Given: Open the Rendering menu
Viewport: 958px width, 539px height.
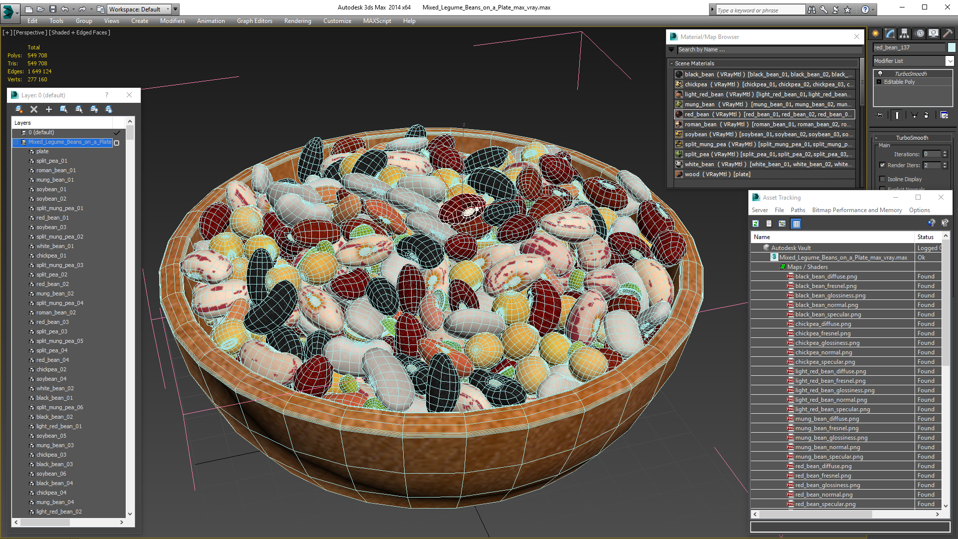Looking at the screenshot, I should coord(297,21).
